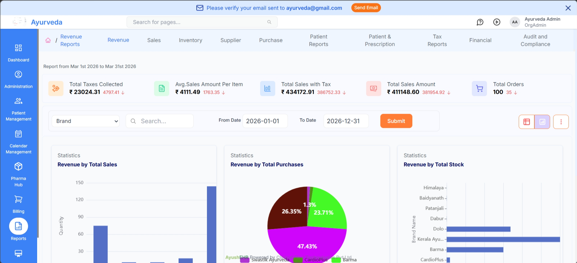The width and height of the screenshot is (577, 263).
Task: Open the Pharma Hub module
Action: pyautogui.click(x=18, y=167)
